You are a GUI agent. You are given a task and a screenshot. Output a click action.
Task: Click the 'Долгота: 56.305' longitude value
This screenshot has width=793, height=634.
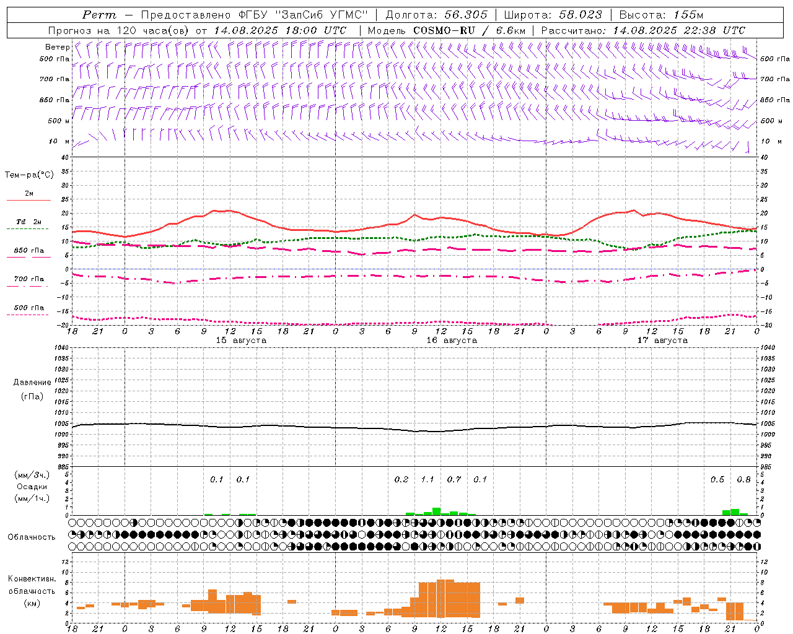(x=437, y=15)
